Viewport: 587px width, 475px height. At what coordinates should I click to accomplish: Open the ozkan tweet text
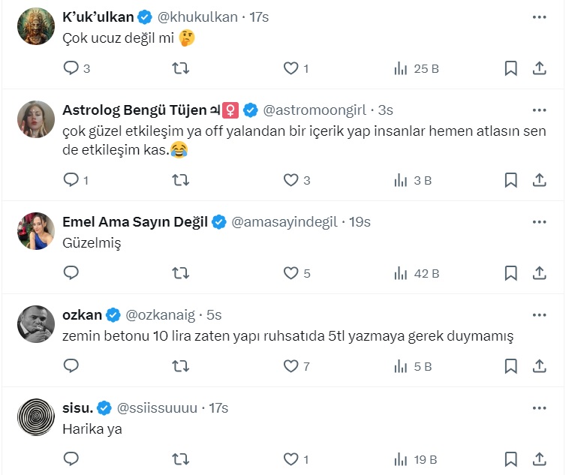click(x=288, y=337)
